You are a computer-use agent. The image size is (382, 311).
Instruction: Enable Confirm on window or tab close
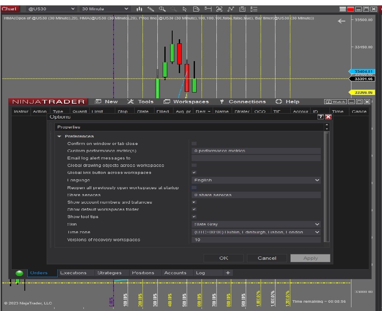click(194, 144)
